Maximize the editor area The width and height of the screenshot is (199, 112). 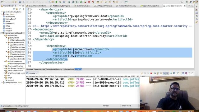[x=192, y=6]
